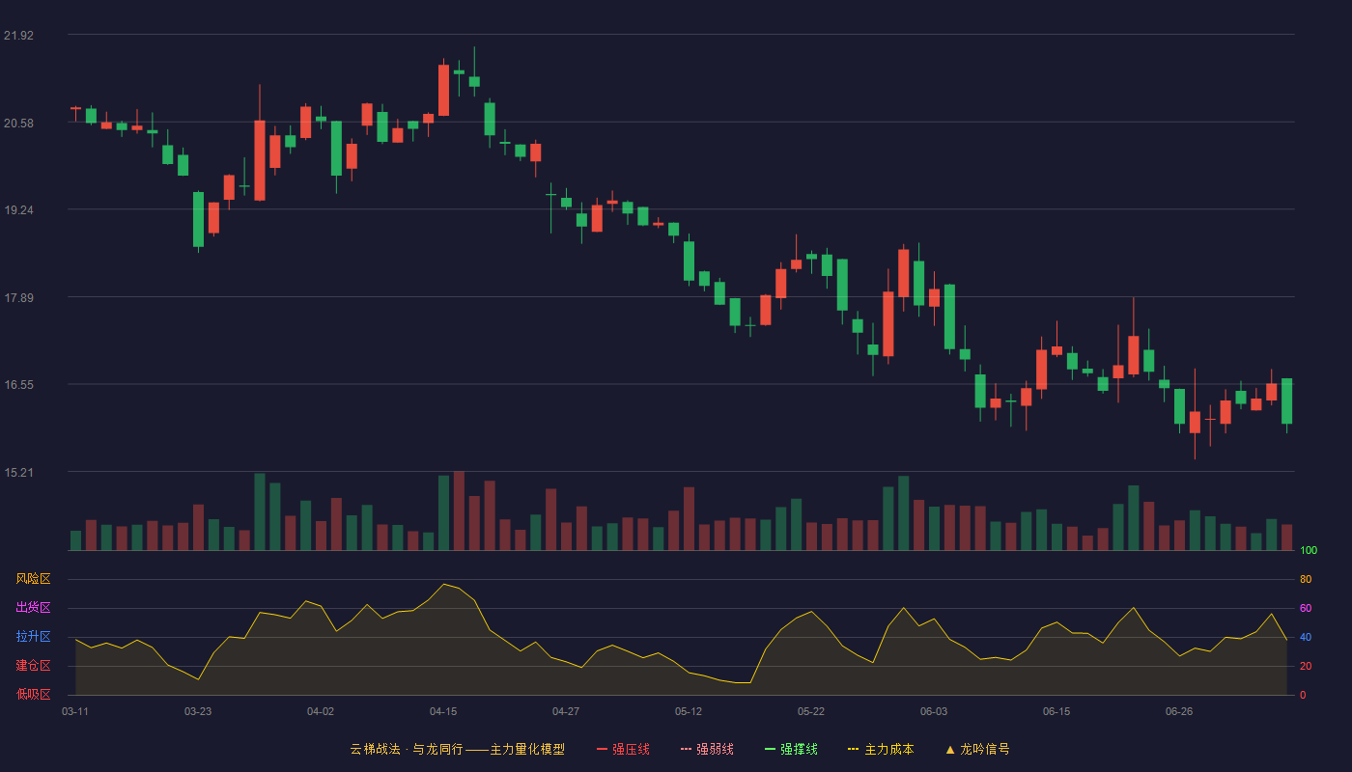The image size is (1352, 772).
Task: Toggle the 主力成本 legend entry
Action: tap(881, 749)
